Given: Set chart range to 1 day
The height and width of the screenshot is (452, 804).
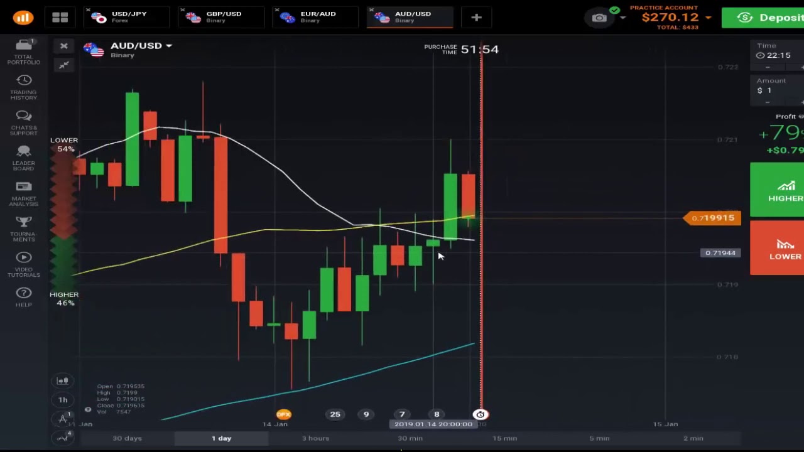Looking at the screenshot, I should point(222,438).
